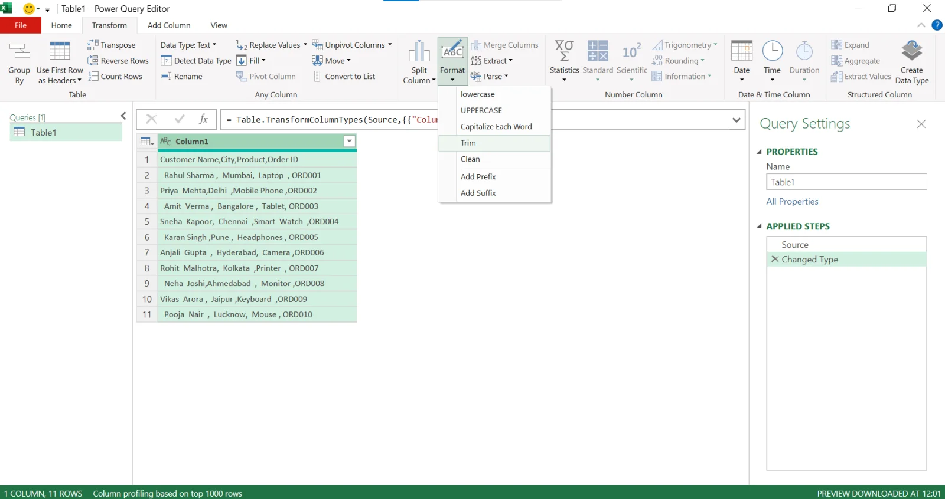The image size is (945, 499).
Task: Switch to the Home tab
Action: 61,25
